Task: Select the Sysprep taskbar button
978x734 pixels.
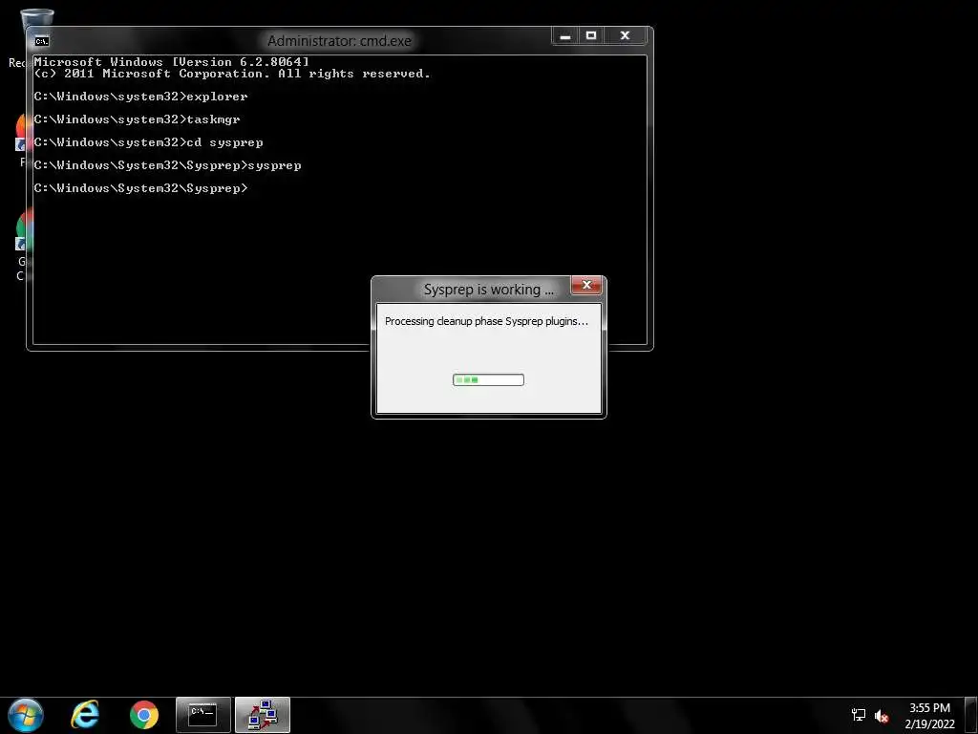Action: [x=263, y=715]
